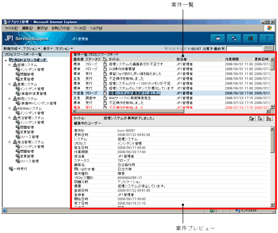Go to next page 次頁 arrow
The image size is (278, 233).
point(212,48)
